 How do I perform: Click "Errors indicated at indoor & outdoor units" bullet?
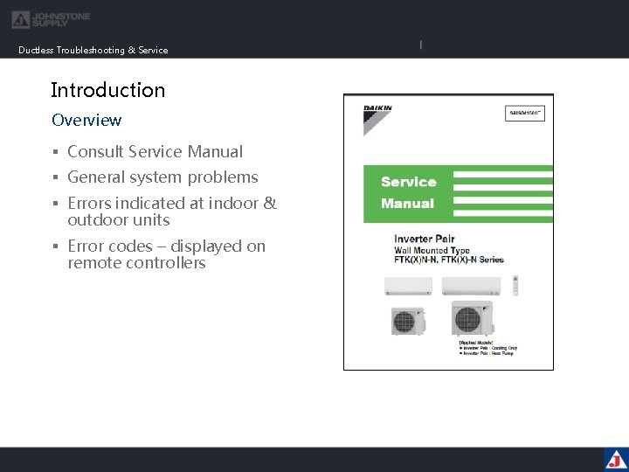172,212
